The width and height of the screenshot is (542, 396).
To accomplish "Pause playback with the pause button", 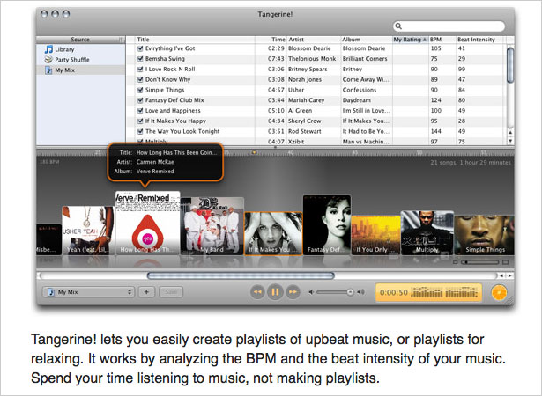I will (x=275, y=292).
